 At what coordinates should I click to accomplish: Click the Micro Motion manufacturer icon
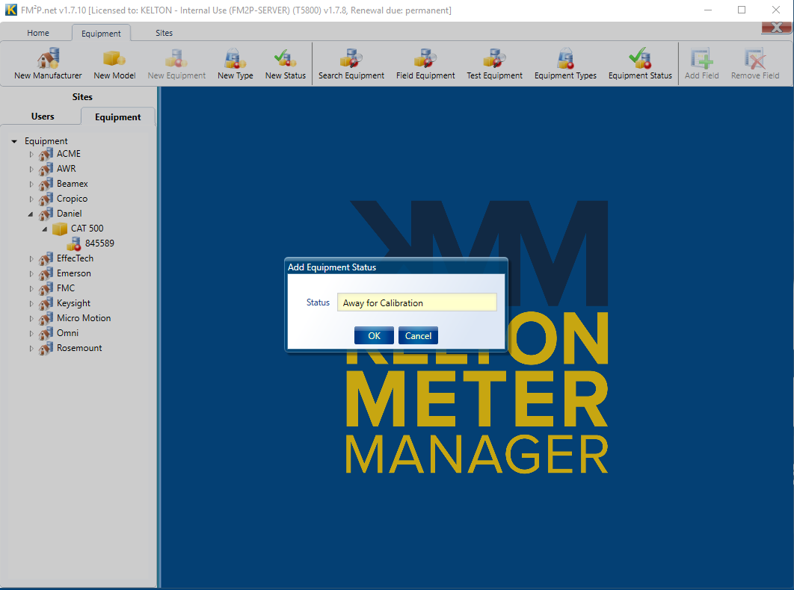(x=46, y=318)
